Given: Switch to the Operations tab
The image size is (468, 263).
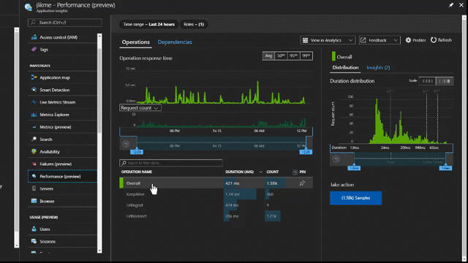Looking at the screenshot, I should click(x=135, y=42).
